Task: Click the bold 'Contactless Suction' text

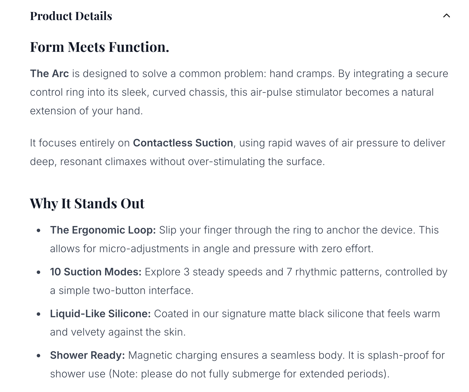Action: 183,143
